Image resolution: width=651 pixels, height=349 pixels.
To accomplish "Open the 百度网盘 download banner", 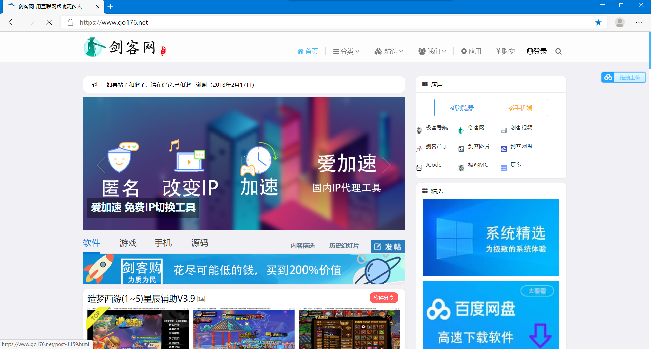I will click(x=491, y=314).
